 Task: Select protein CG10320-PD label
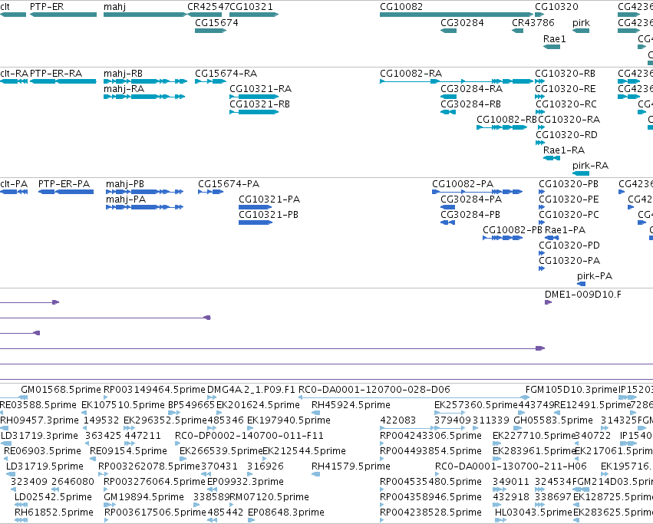(x=569, y=246)
